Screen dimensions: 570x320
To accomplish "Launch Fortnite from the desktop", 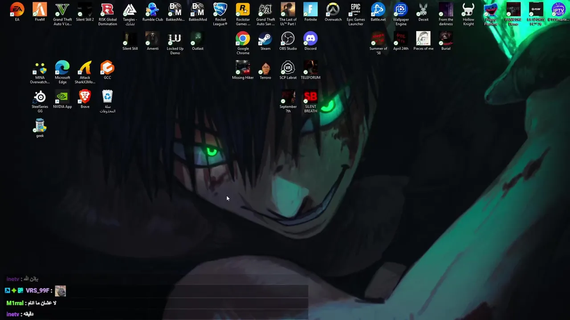I will click(x=310, y=10).
